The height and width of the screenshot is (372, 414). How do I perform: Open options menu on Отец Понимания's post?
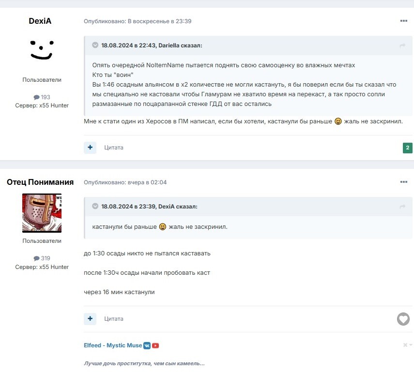click(x=403, y=182)
